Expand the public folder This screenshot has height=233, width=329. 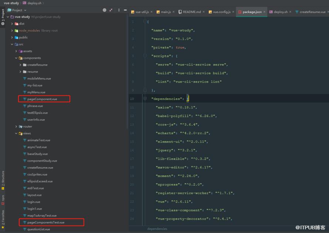(12, 37)
